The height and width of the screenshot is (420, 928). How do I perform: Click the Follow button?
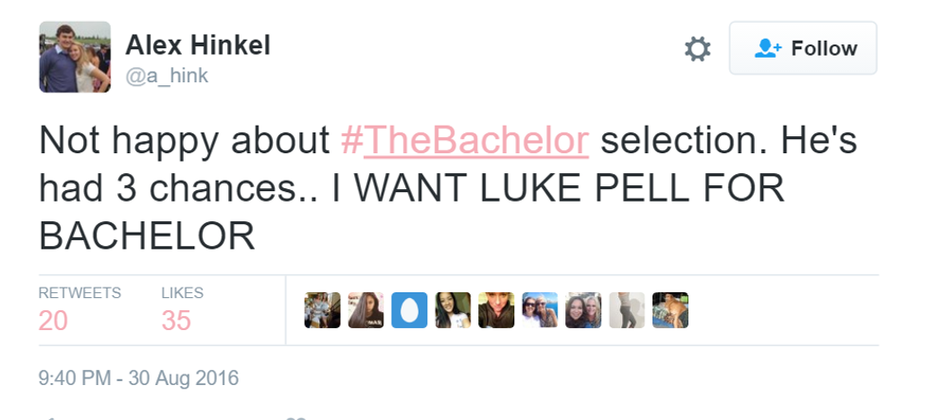802,48
